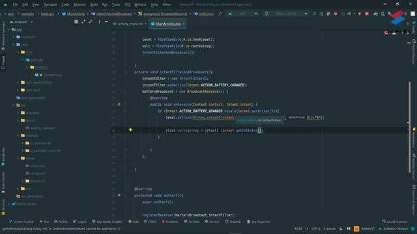Click the 4 spaces indent status item
The image size is (417, 234).
pos(329,228)
